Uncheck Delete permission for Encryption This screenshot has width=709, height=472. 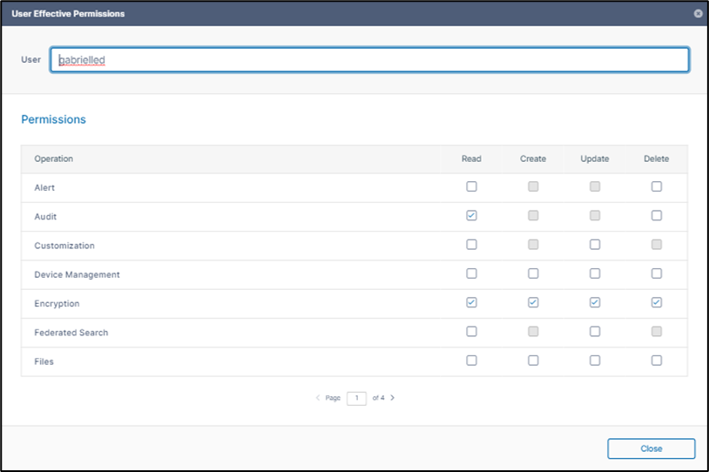point(656,303)
